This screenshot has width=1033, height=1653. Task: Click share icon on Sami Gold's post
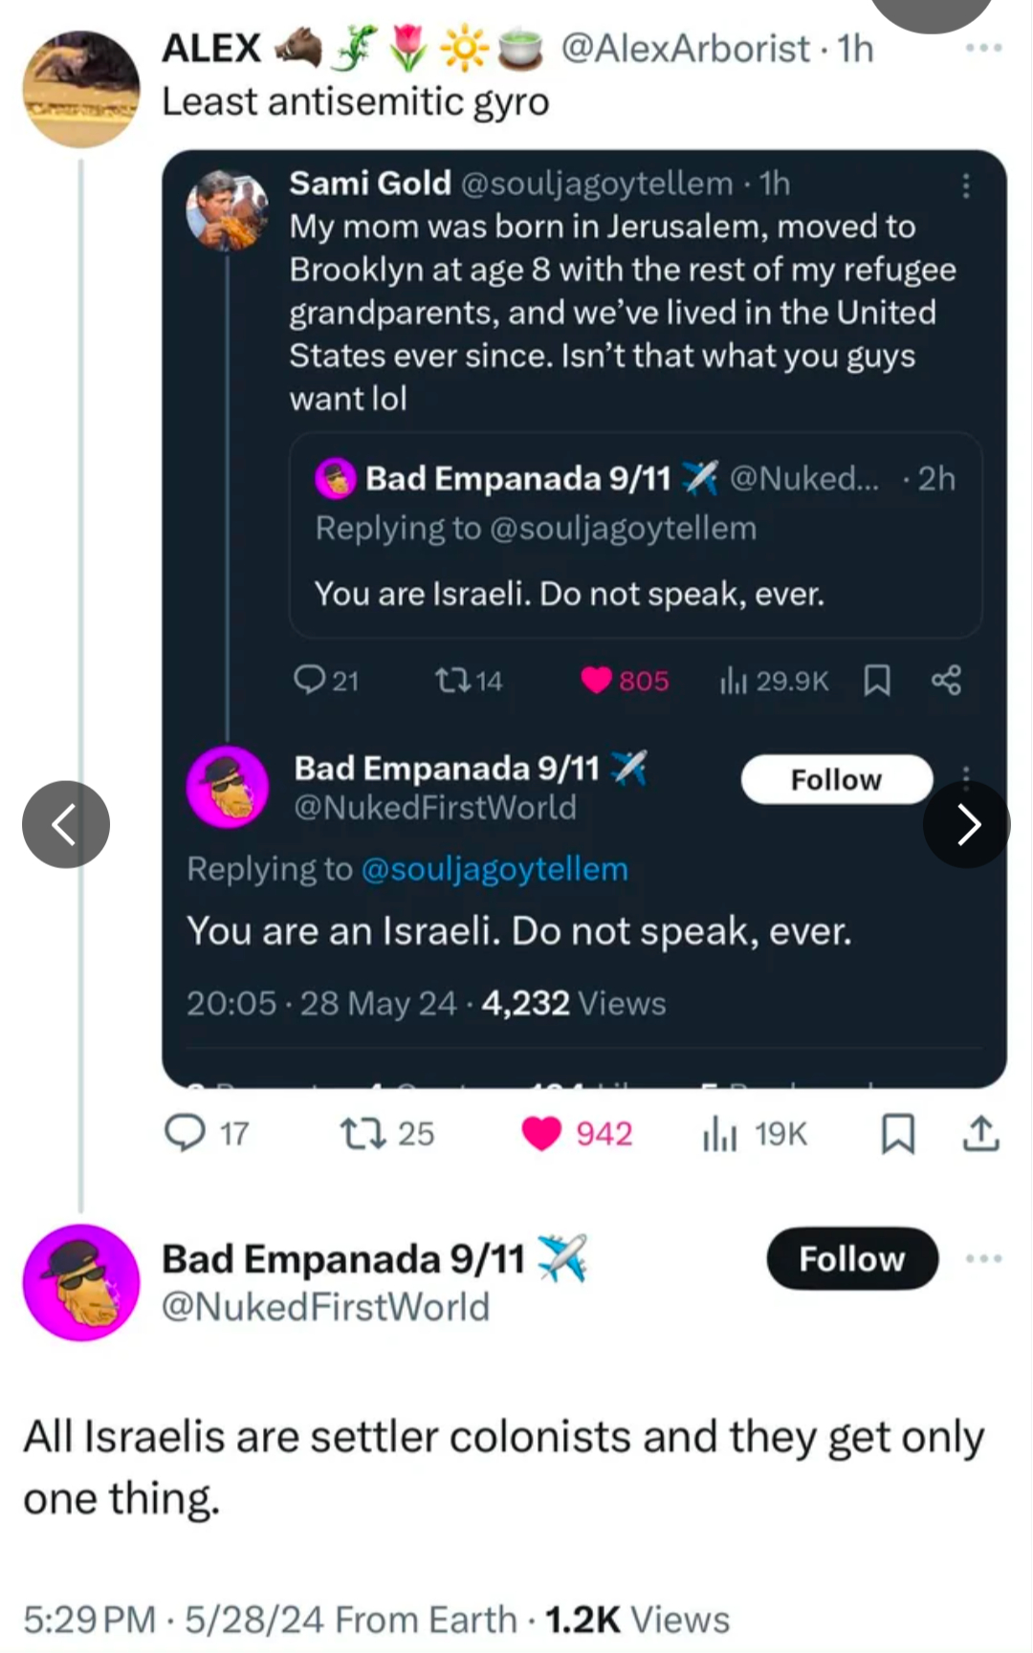click(x=946, y=680)
